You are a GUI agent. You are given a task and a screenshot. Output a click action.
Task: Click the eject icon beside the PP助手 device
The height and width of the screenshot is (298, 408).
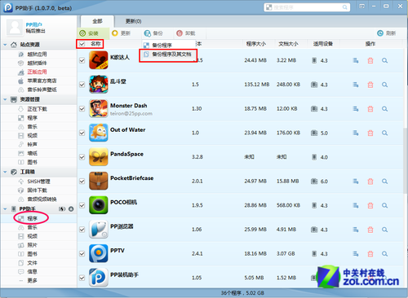[71, 208]
